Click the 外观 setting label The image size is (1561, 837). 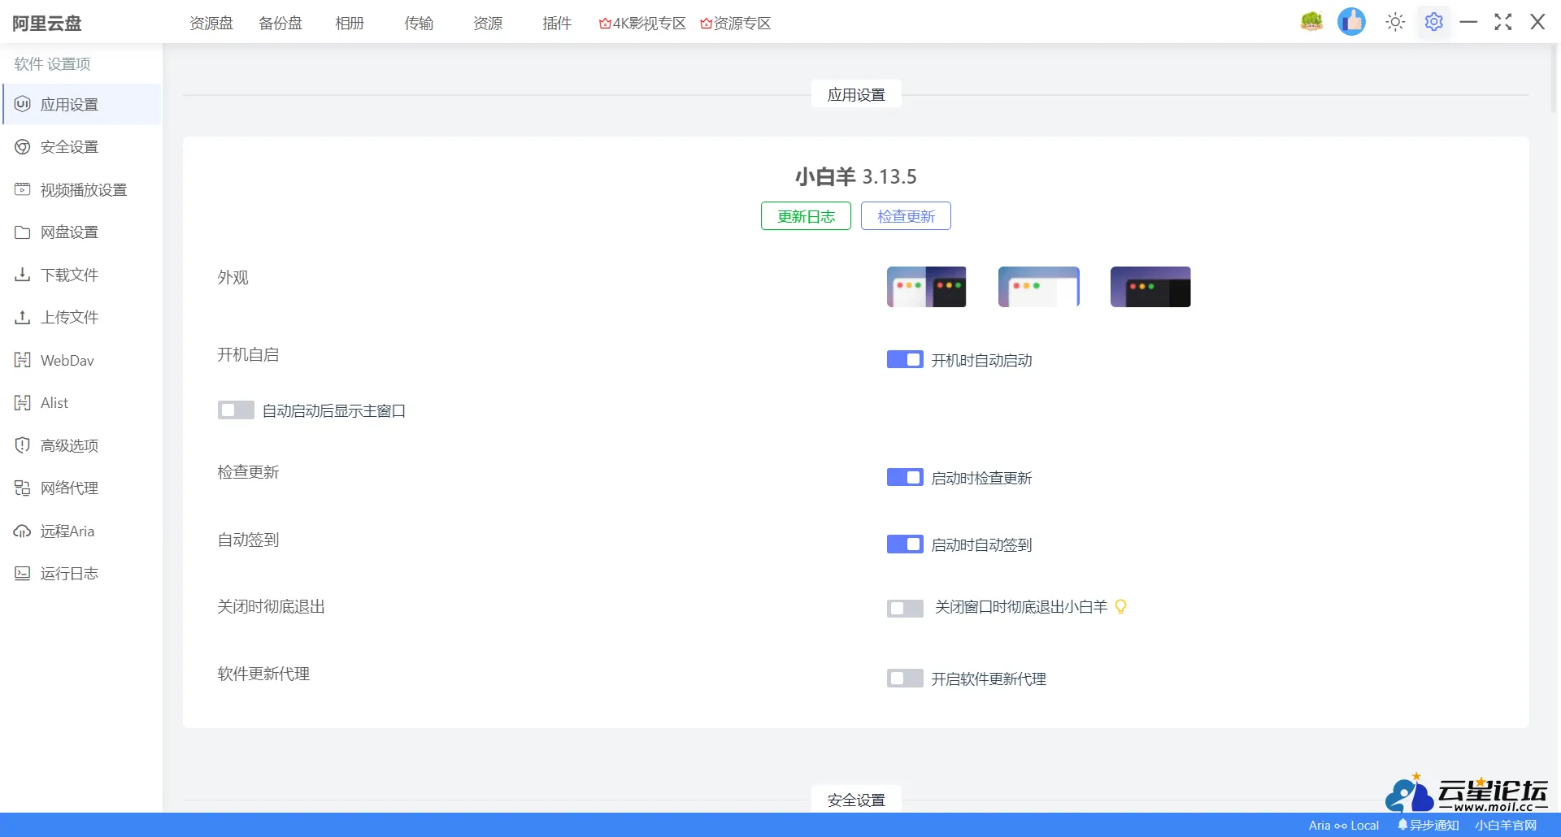233,277
